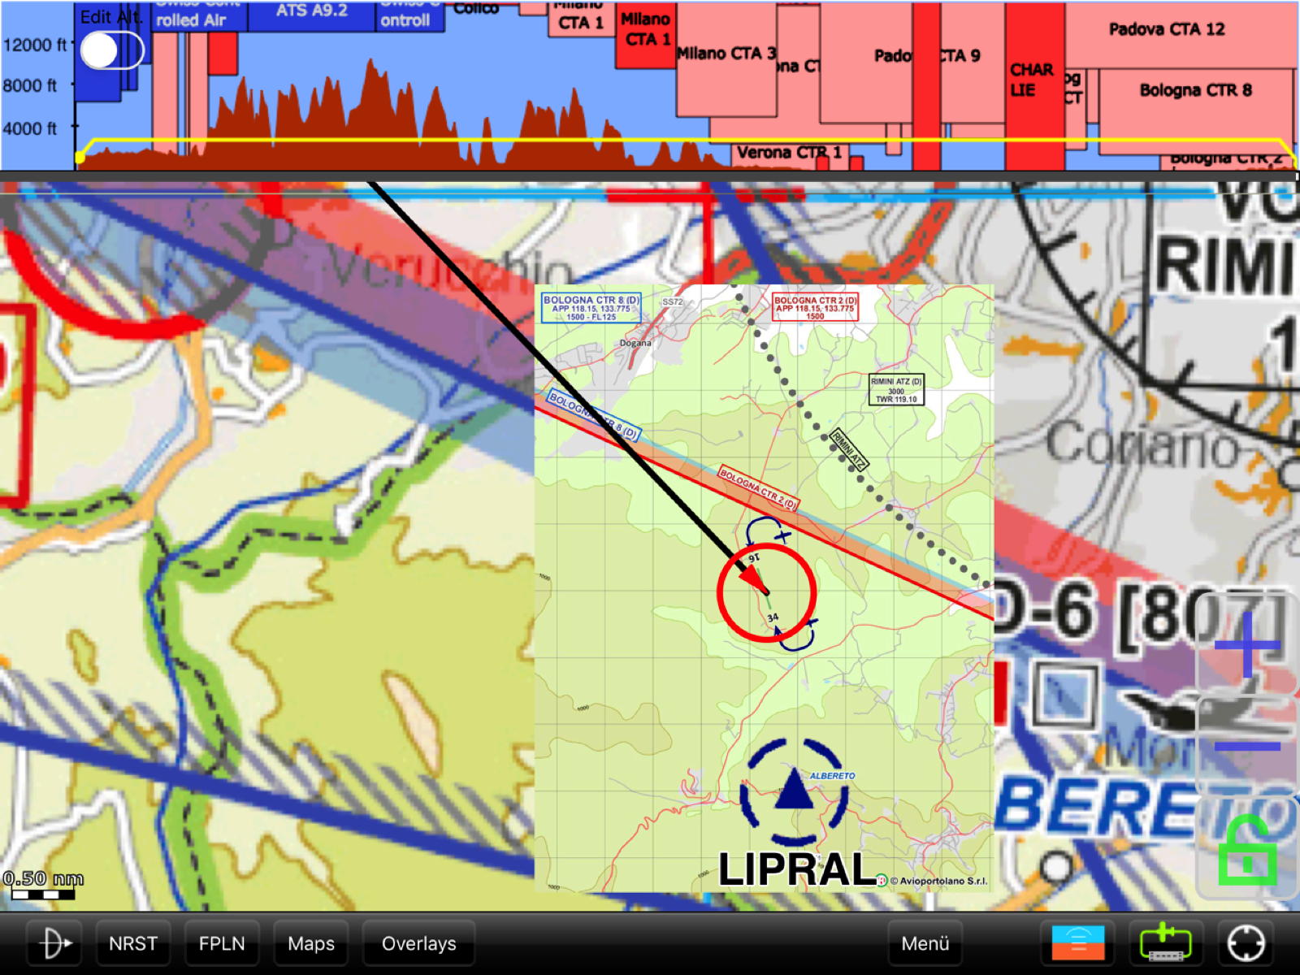Open the FPLN flight plan panel
Screen dimensions: 1300x975
point(222,943)
